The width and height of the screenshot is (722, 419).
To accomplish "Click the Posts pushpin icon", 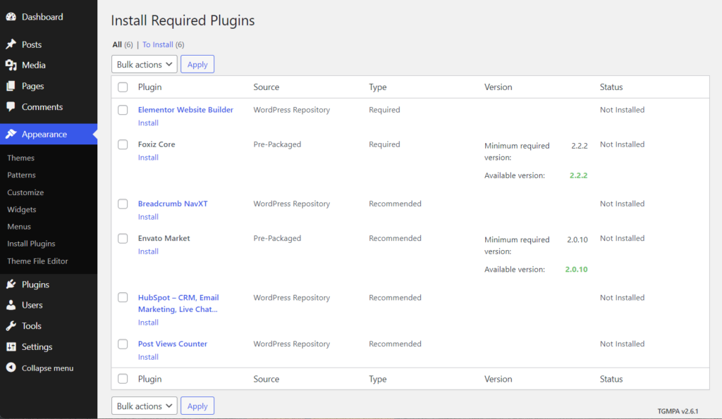I will pyautogui.click(x=11, y=44).
